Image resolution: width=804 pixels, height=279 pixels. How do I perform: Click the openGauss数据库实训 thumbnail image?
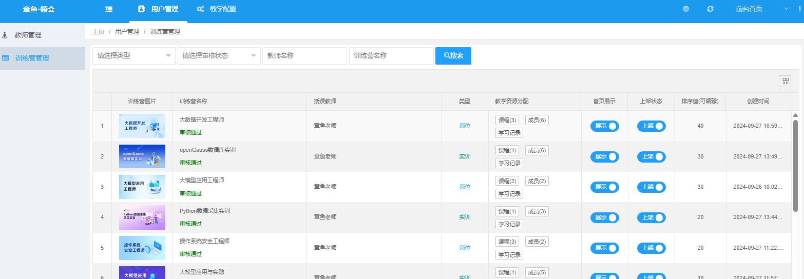click(x=142, y=156)
